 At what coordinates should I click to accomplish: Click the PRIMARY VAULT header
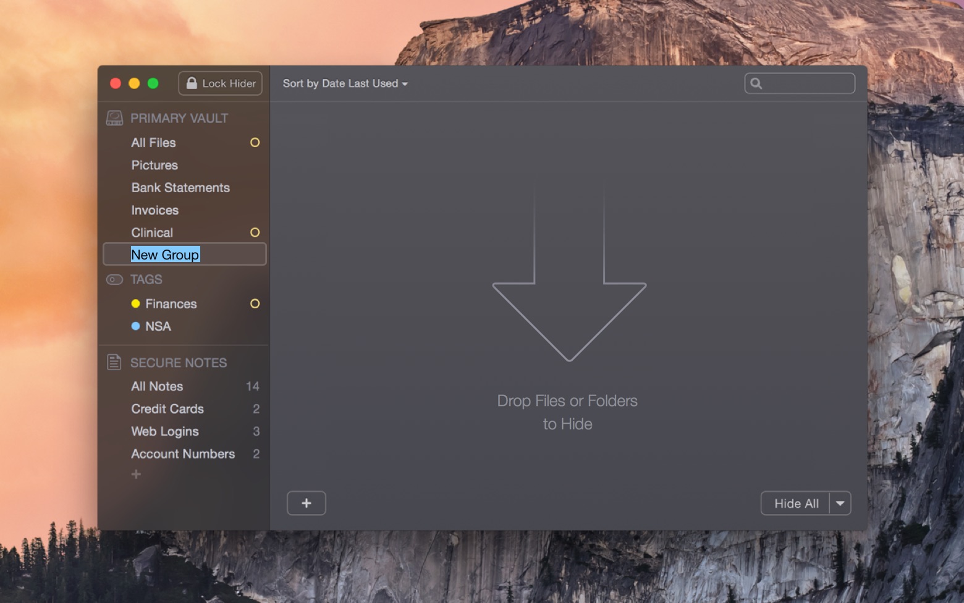pos(179,118)
